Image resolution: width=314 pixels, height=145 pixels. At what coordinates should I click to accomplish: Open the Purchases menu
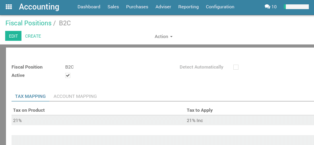137,7
